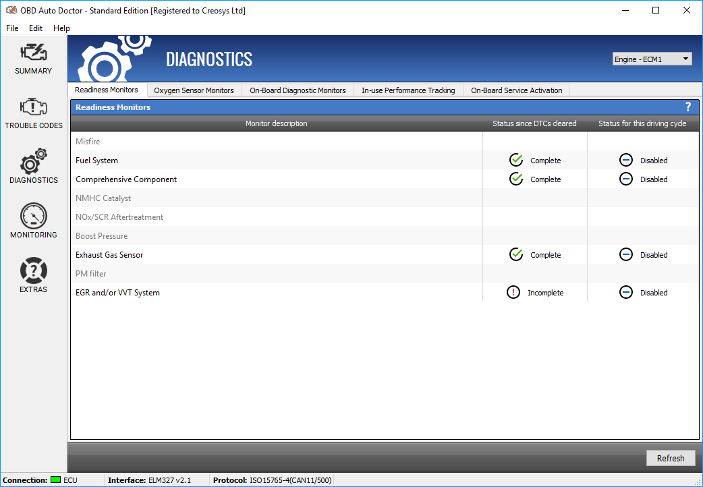Close the OBD Auto Doctor window
The height and width of the screenshot is (487, 703).
(x=686, y=10)
